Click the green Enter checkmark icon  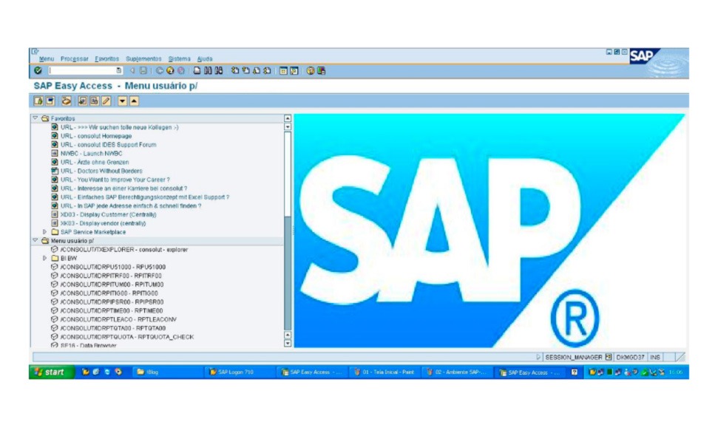(x=38, y=70)
